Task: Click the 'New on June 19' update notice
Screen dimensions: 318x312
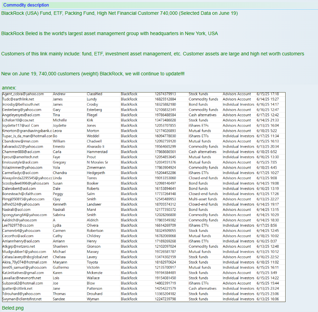Action: pos(93,74)
